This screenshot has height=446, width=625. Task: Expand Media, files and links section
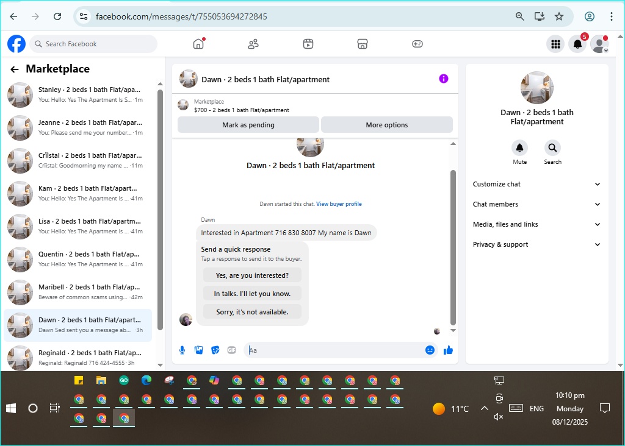(536, 224)
